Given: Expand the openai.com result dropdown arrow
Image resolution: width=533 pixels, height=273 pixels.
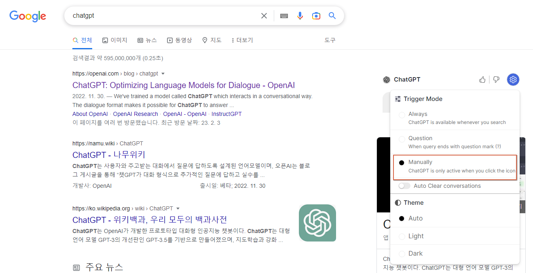Looking at the screenshot, I should click(163, 73).
